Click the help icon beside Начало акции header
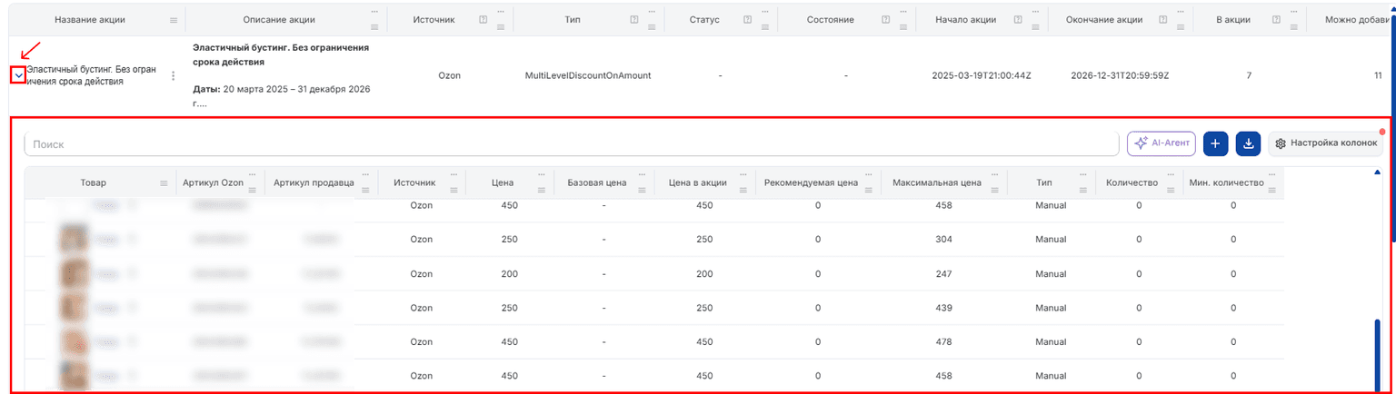 pyautogui.click(x=1016, y=20)
